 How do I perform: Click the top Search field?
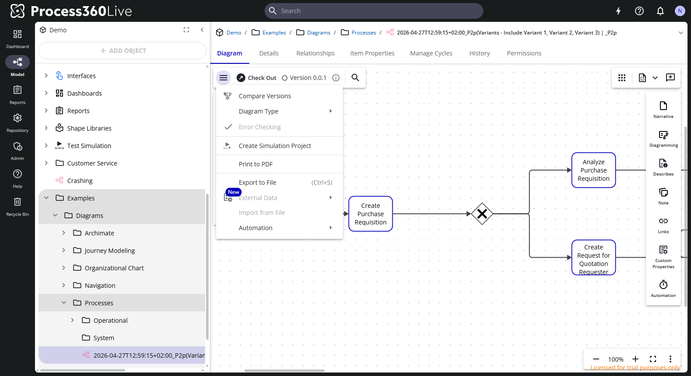[374, 11]
